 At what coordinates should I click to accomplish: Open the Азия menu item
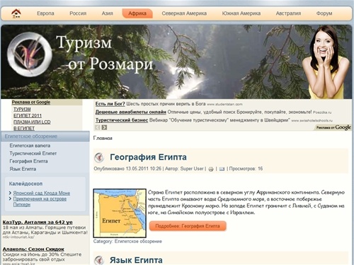[x=108, y=13]
